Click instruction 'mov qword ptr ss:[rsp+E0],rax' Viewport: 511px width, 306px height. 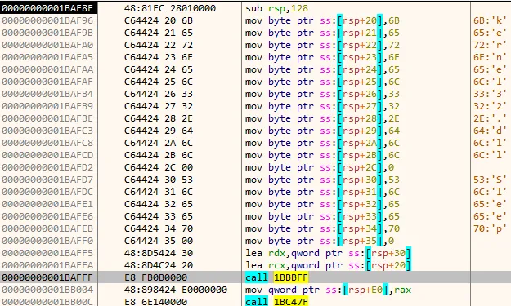click(x=328, y=290)
